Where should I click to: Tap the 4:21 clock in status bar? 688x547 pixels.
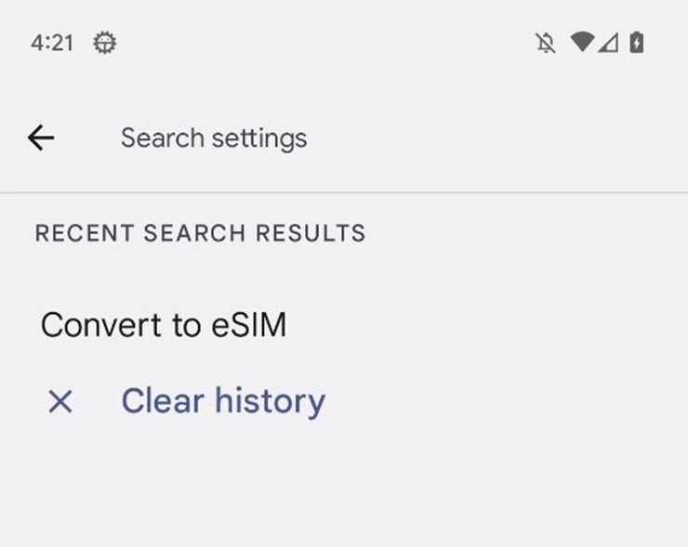pos(52,43)
